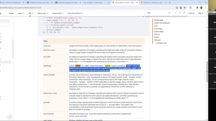The image size is (216, 121).
Task: Click the 'kernel_size' argument name
Action: [49, 50]
